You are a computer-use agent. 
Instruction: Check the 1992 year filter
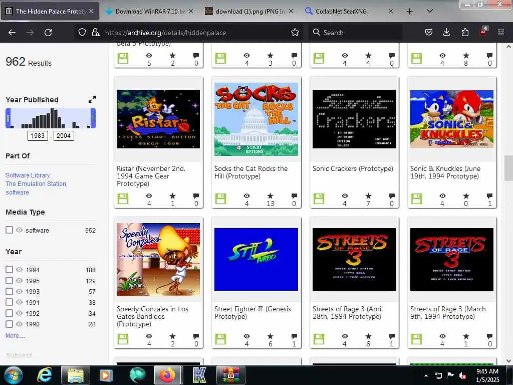point(9,313)
